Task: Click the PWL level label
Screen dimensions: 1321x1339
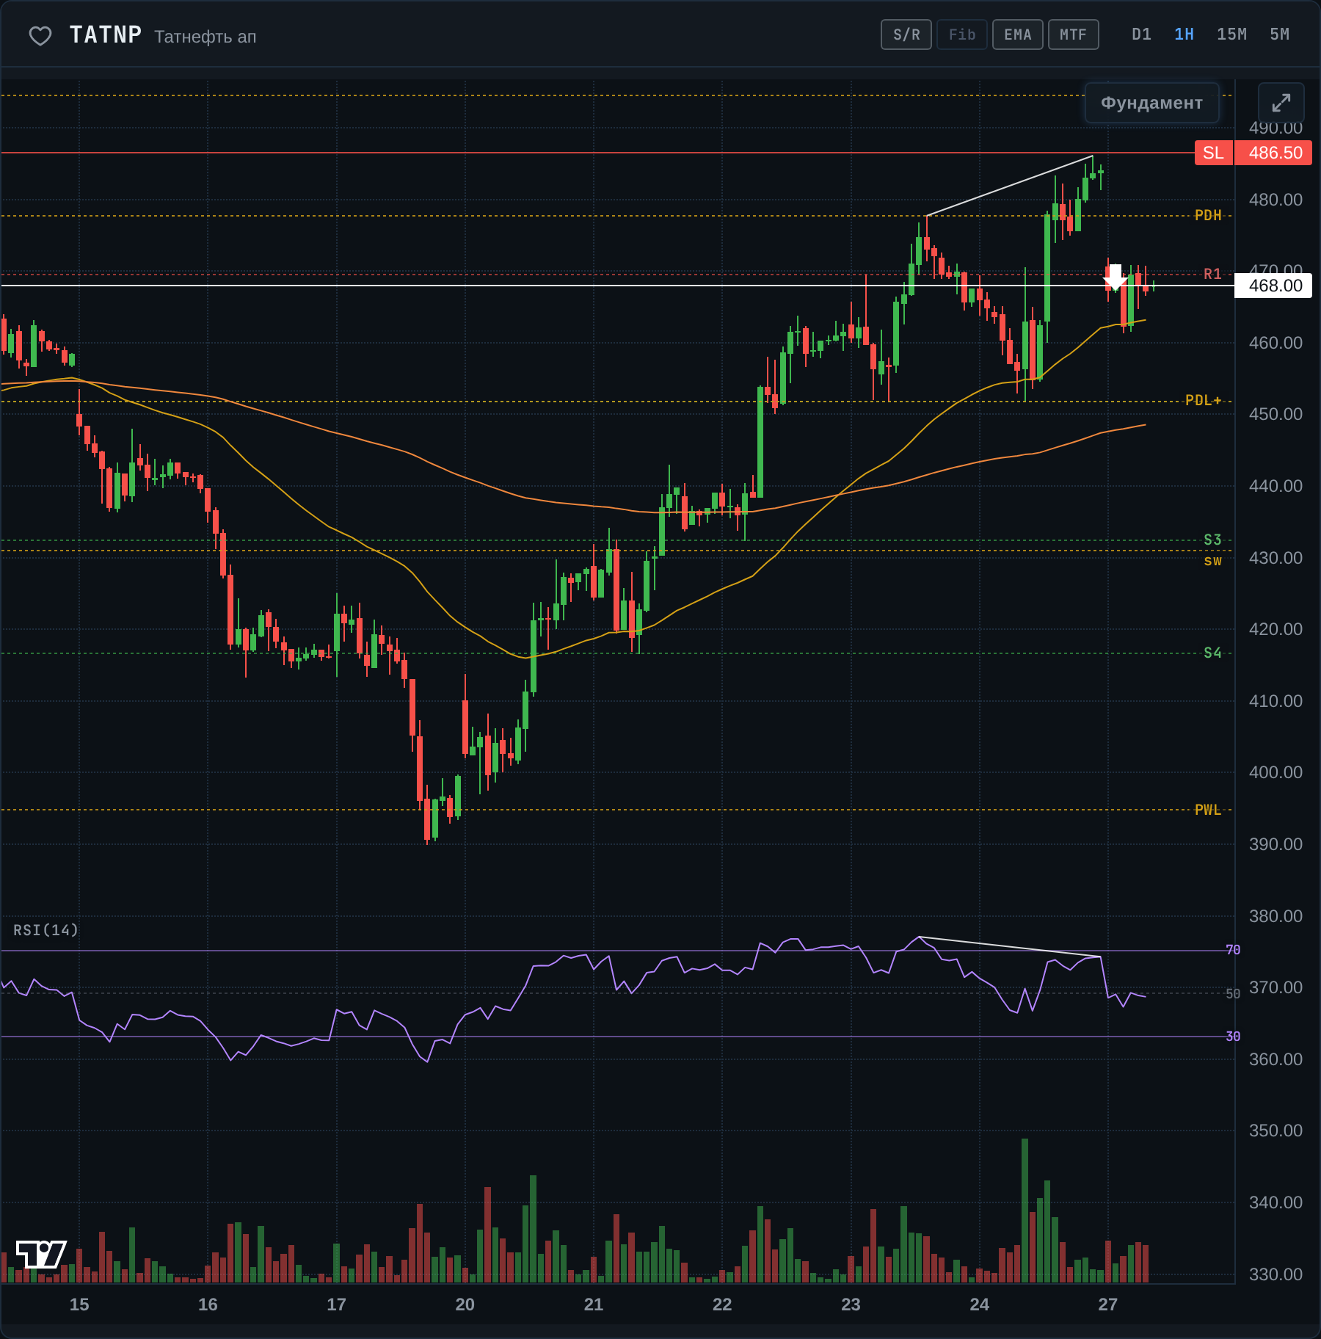Action: [1208, 810]
